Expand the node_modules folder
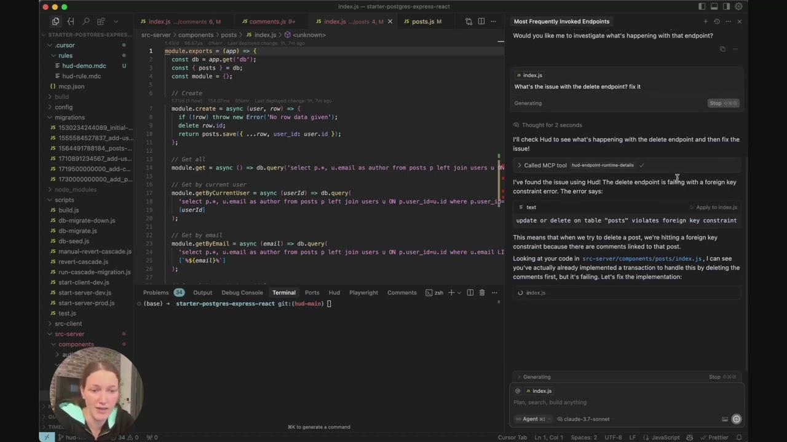 [x=75, y=190]
